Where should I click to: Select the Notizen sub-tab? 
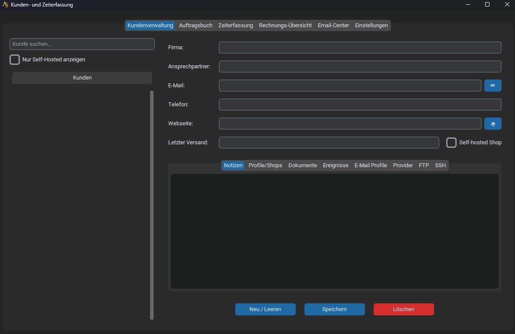(233, 165)
